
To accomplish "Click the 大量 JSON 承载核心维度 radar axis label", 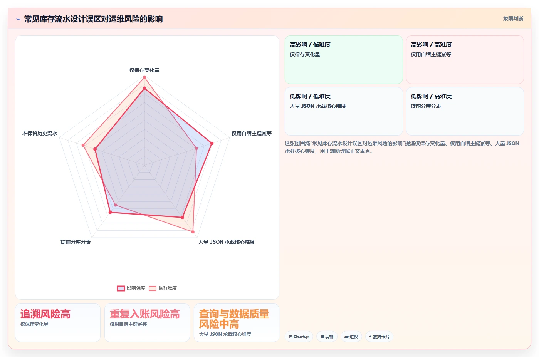I will click(x=227, y=242).
